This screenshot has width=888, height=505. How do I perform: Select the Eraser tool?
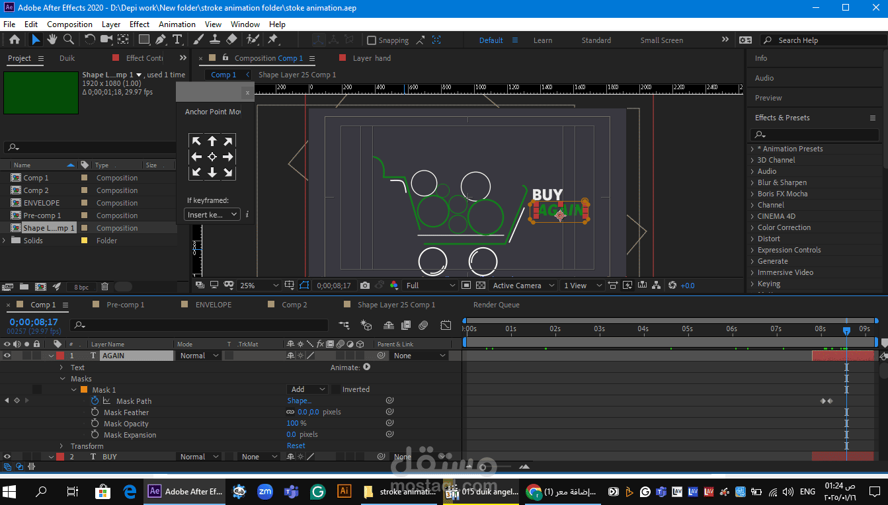tap(232, 40)
